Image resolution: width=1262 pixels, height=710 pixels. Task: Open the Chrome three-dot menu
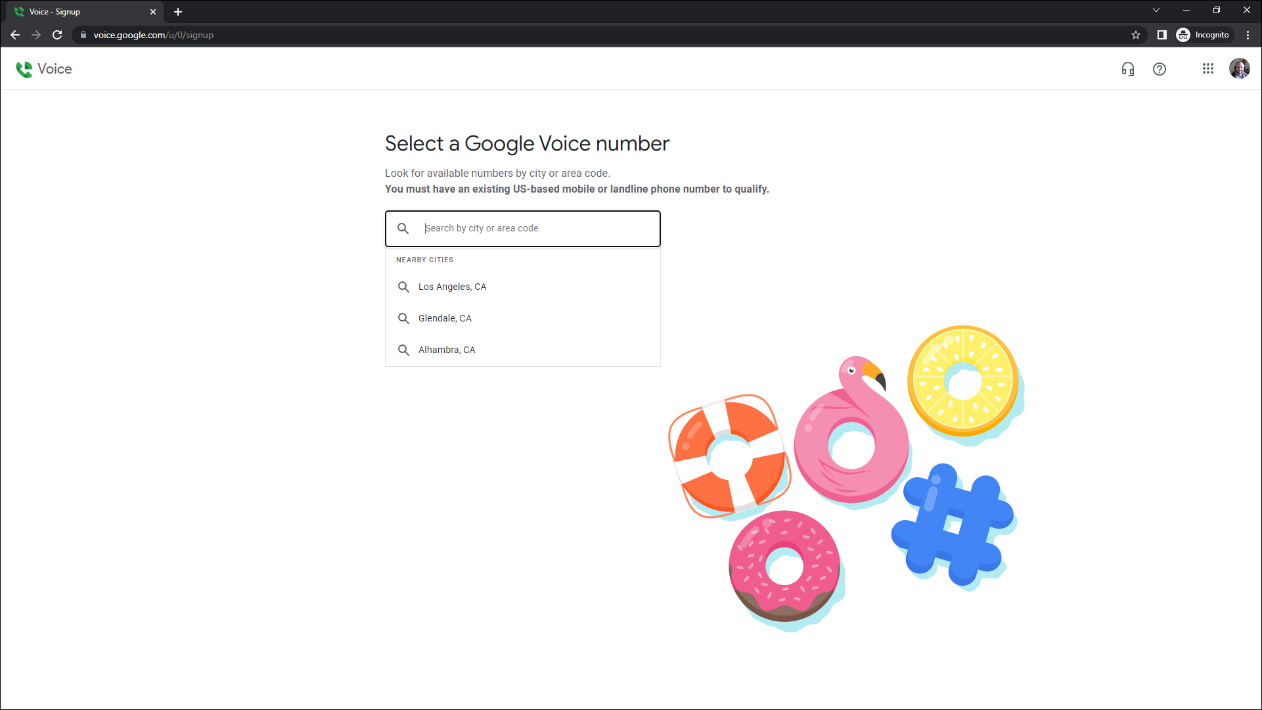coord(1248,35)
